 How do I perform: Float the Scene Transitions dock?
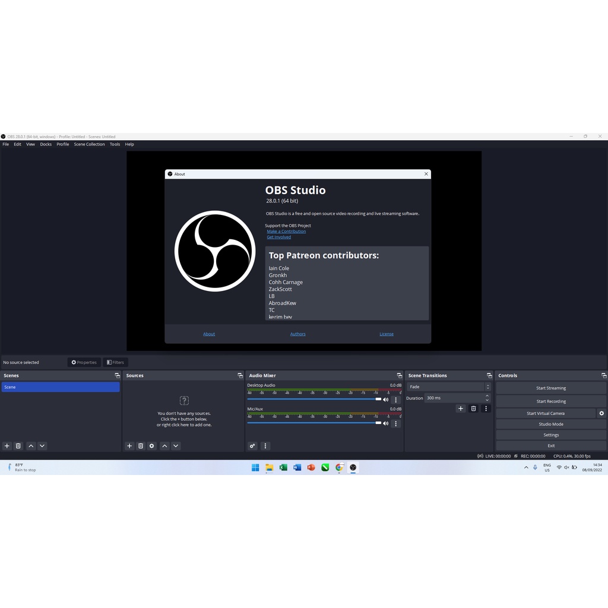pyautogui.click(x=489, y=375)
